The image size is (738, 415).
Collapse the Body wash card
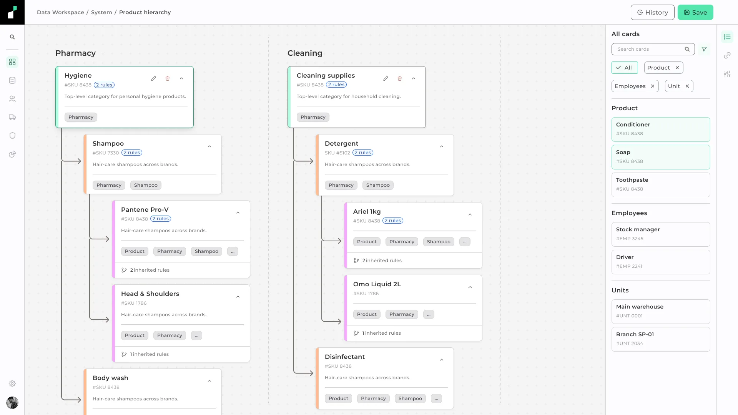click(x=209, y=381)
